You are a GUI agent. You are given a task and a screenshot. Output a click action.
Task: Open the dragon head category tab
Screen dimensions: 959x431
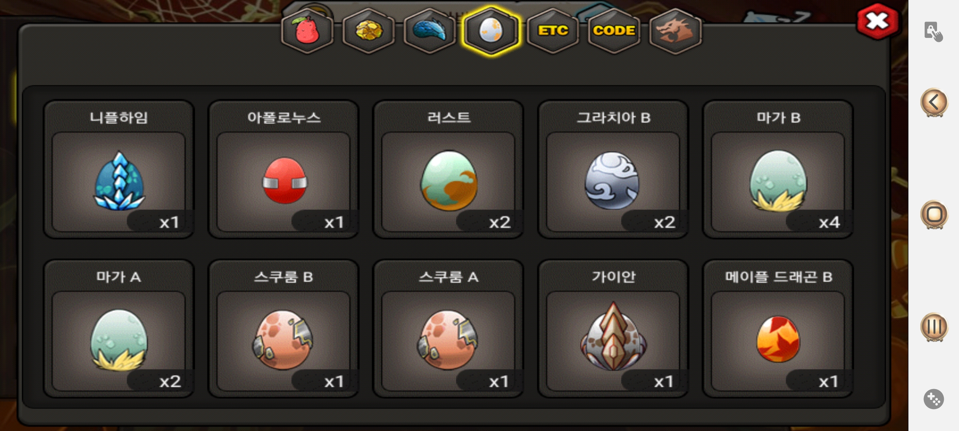[x=675, y=31]
